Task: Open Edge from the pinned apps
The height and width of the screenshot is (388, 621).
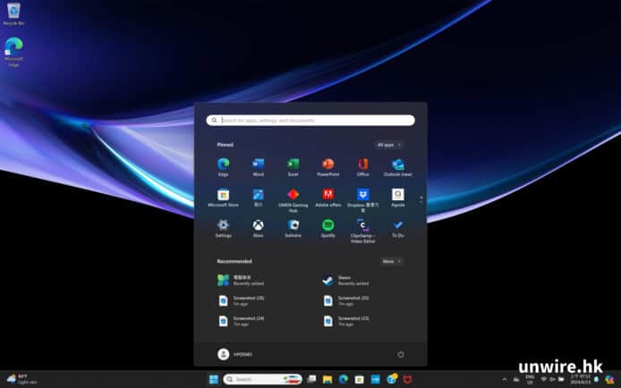Action: (x=223, y=164)
